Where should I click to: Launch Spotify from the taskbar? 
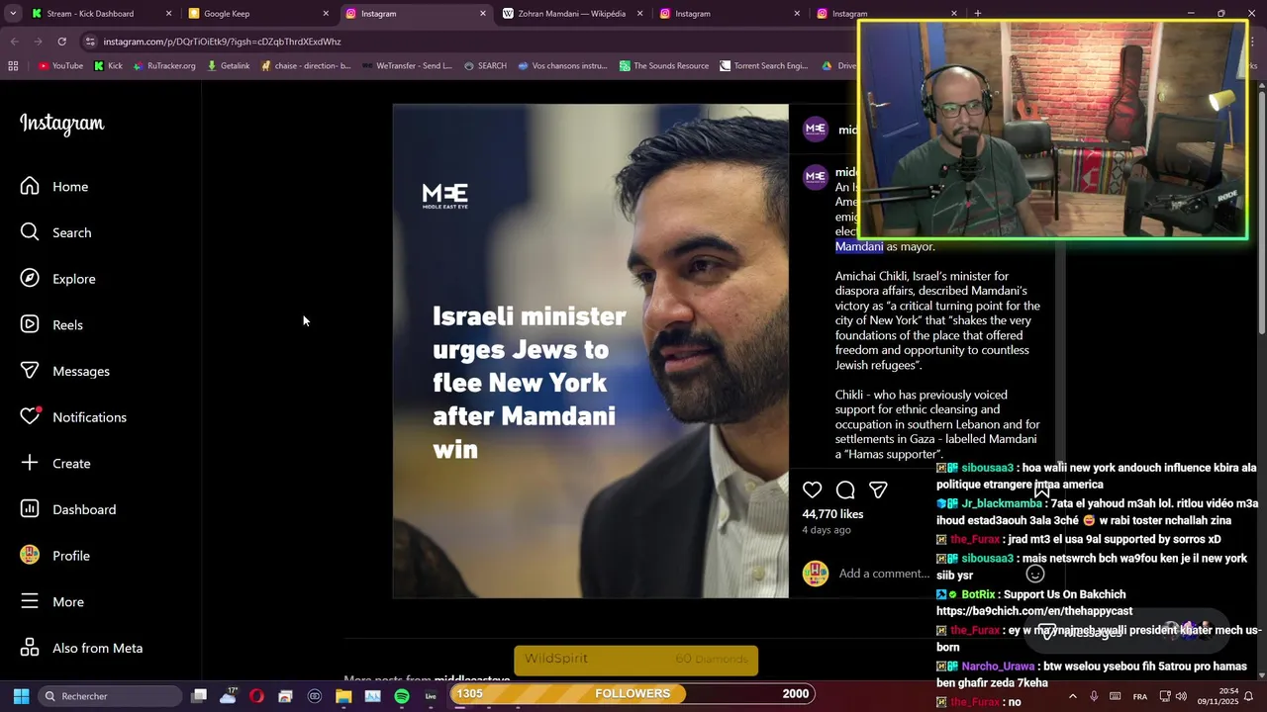coord(401,696)
